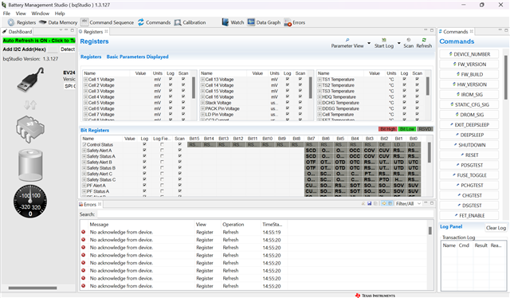Screen dimensions: 510x298
Task: Click the battery cylinder icon in DashBoard
Action: pyautogui.click(x=30, y=165)
